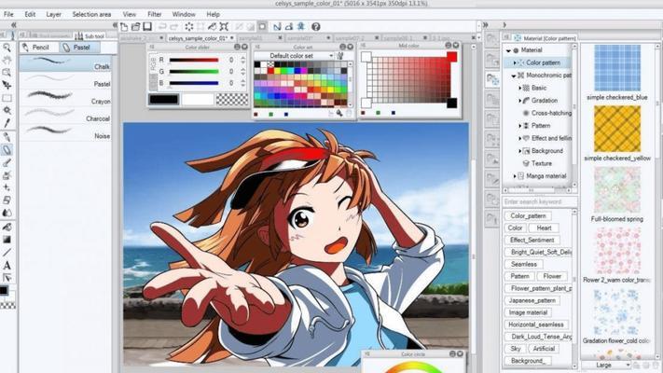Pick the transparent color swatch in Color slider
The width and height of the screenshot is (663, 373).
point(232,100)
